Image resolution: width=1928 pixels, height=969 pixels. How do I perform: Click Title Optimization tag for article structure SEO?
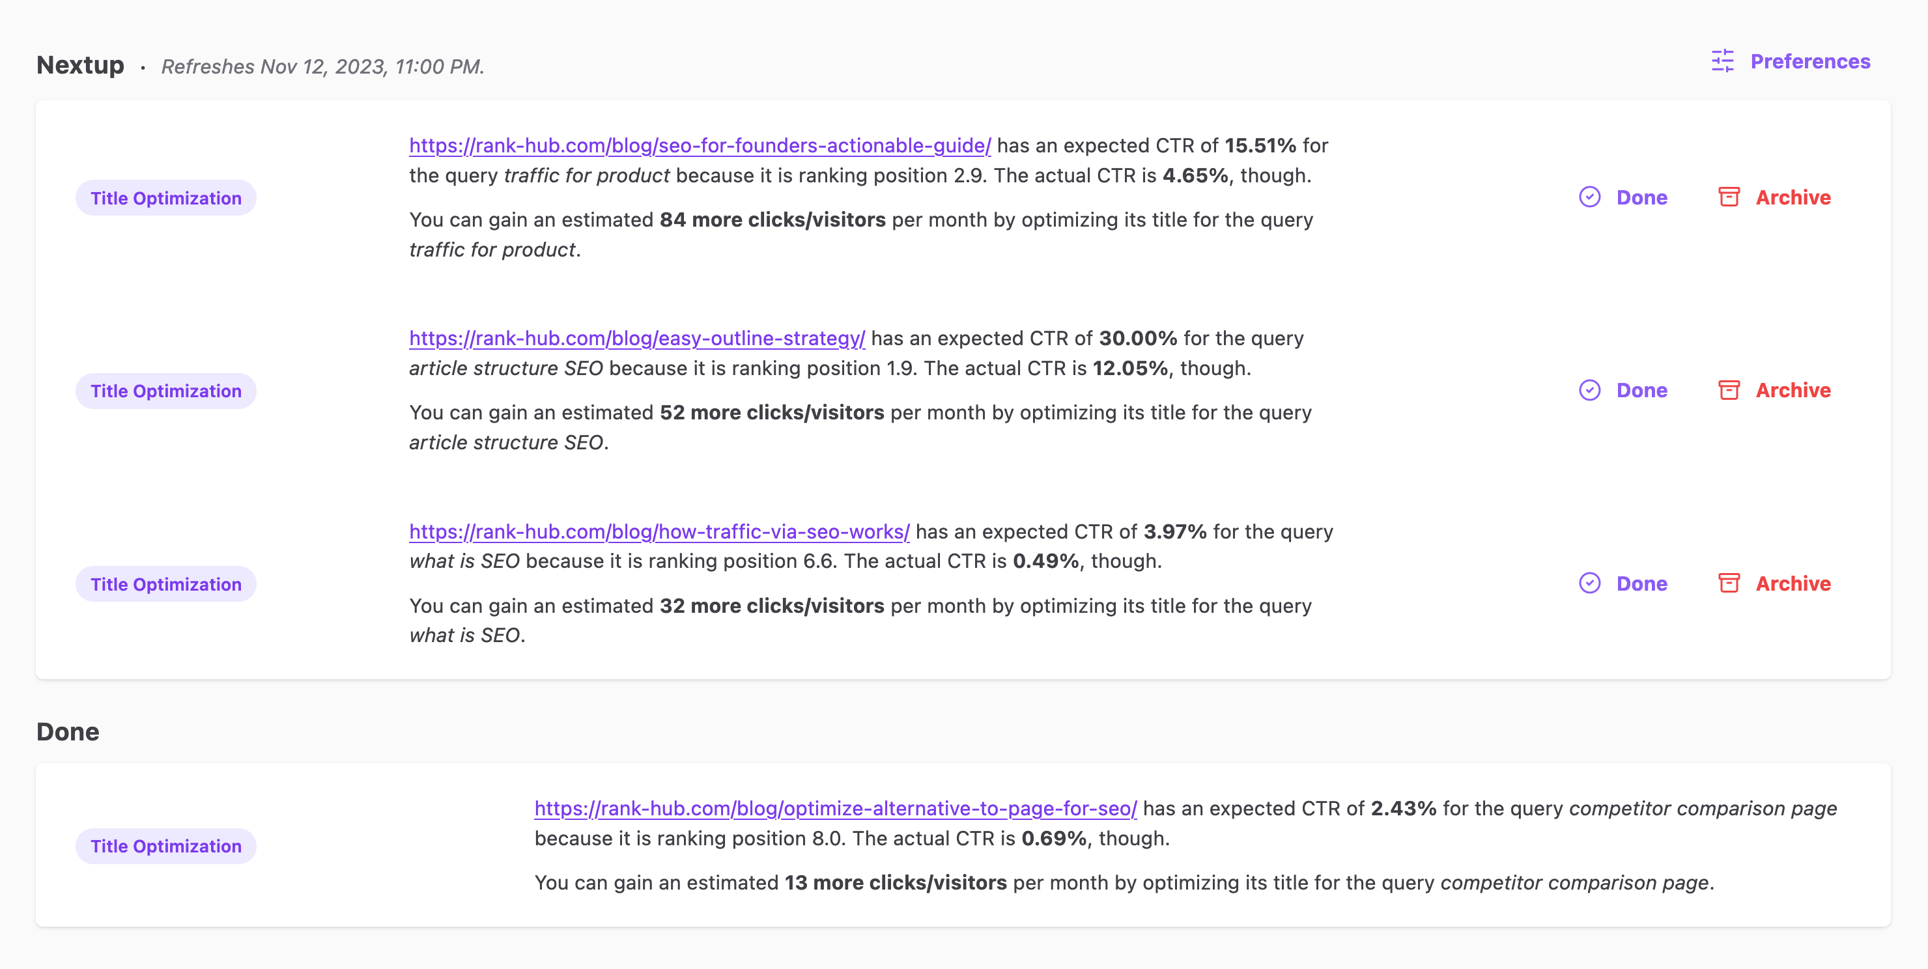pos(166,391)
